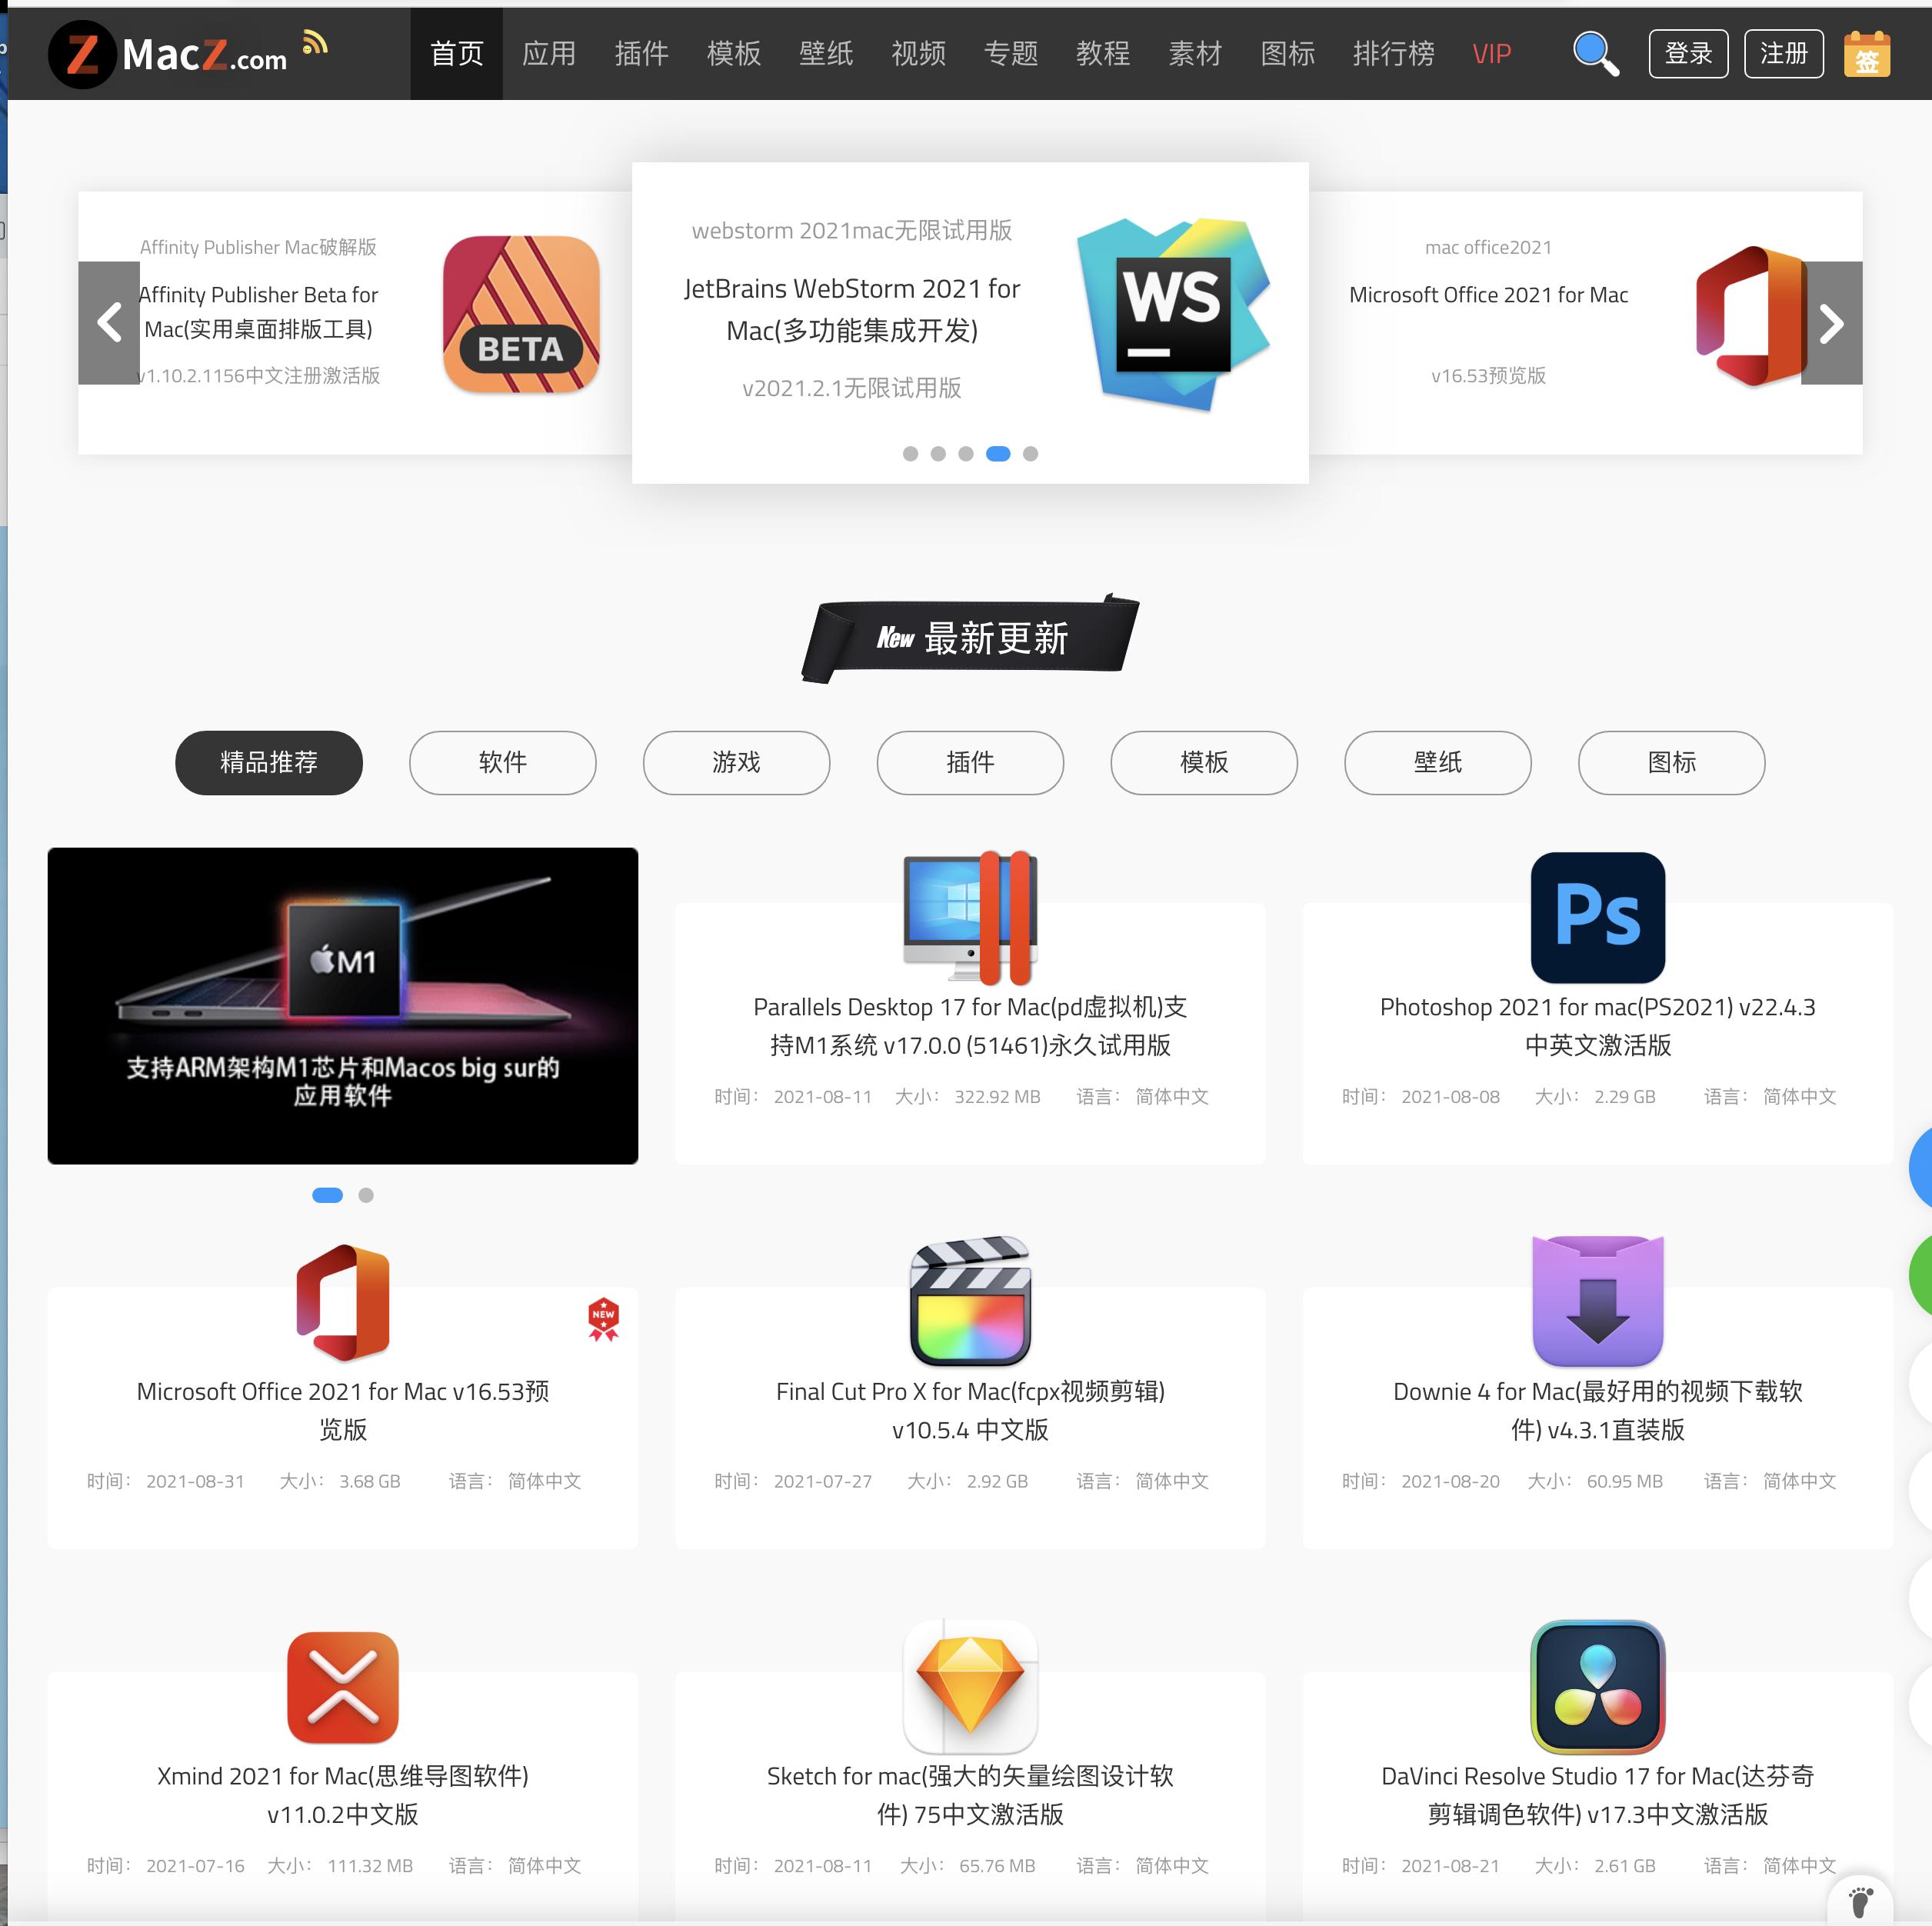Open the 排行榜 menu item
The image size is (1932, 1926).
[1394, 53]
